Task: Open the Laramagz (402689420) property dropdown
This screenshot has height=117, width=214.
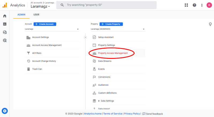Action: pyautogui.click(x=118, y=29)
